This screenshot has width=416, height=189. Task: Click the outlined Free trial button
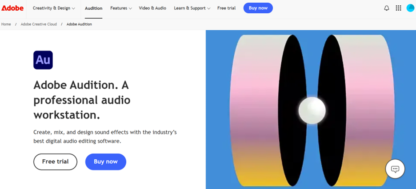point(55,162)
